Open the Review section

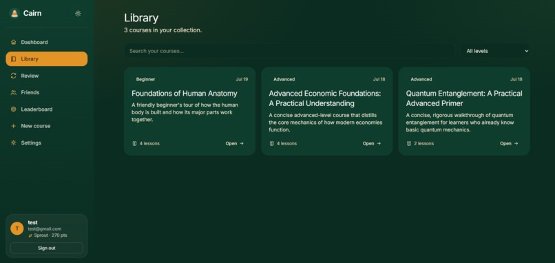[46, 76]
